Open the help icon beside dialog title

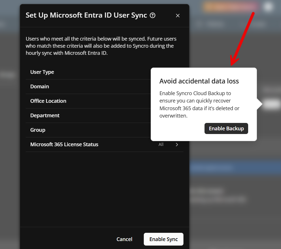[152, 15]
